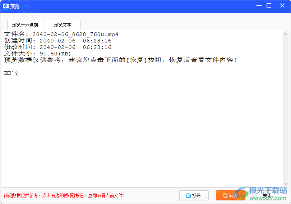The width and height of the screenshot is (291, 204).
Task: Click the file name 2040-02-06_0628_760D.mp4
Action: click(75, 35)
